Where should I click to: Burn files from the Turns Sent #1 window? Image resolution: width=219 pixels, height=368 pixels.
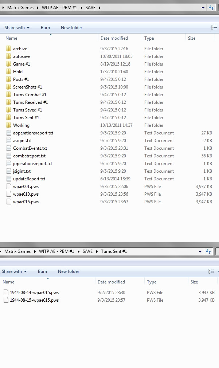pyautogui.click(x=43, y=271)
